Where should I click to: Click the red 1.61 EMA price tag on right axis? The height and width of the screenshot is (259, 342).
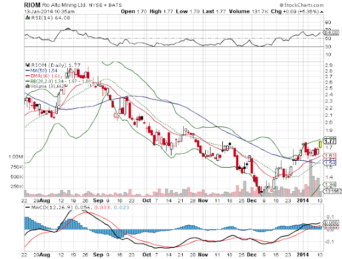click(330, 155)
